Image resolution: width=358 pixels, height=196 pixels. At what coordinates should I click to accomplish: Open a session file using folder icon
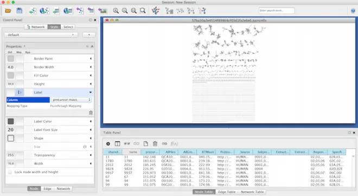8,11
